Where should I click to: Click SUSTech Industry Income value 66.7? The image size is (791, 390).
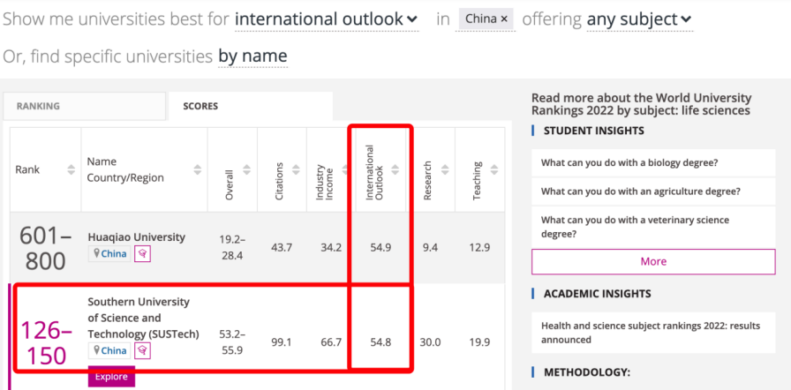tap(331, 342)
